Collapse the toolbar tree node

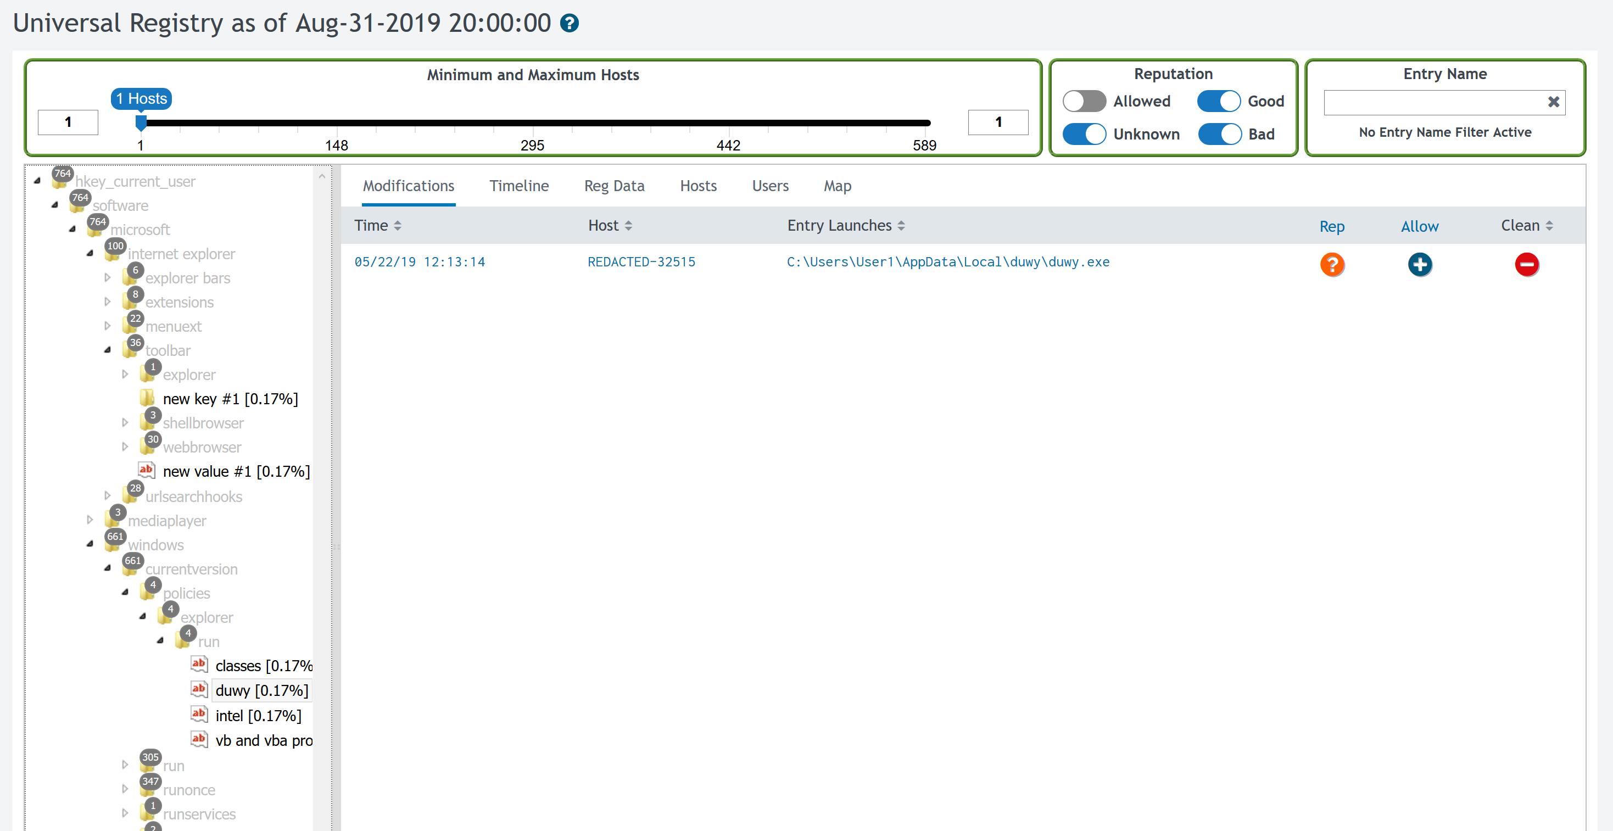[x=108, y=350]
